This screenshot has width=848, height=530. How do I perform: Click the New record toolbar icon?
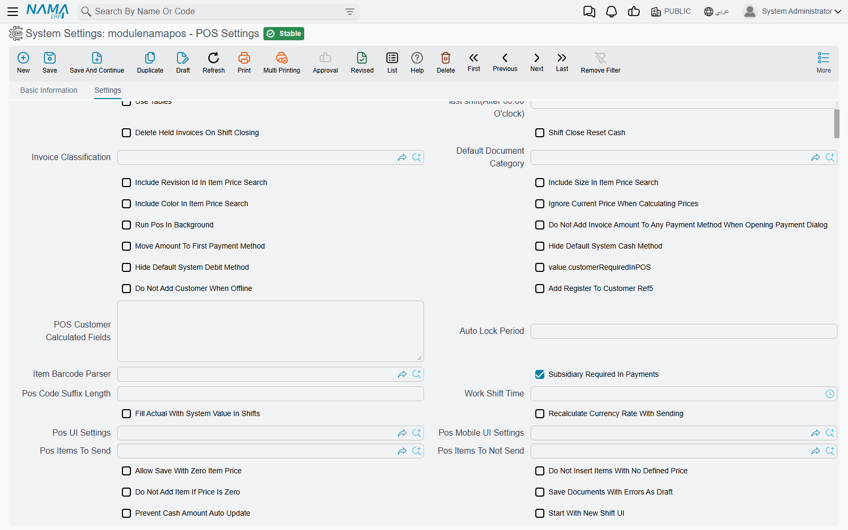click(x=23, y=62)
